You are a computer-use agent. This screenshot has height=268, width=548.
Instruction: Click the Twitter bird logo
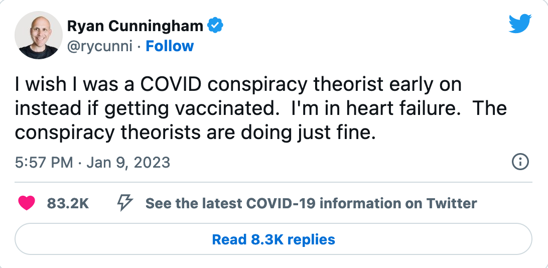pyautogui.click(x=519, y=23)
